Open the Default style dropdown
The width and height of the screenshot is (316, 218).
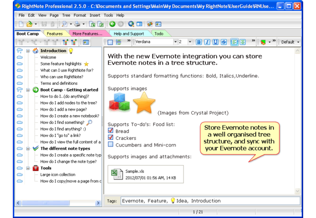coord(298,42)
